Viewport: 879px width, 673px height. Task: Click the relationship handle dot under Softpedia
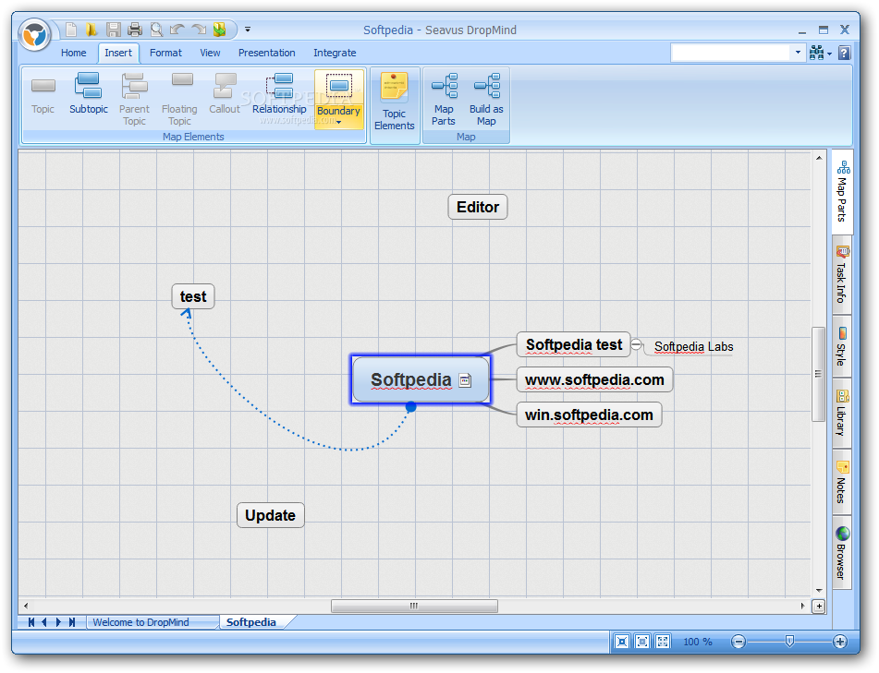[x=411, y=407]
